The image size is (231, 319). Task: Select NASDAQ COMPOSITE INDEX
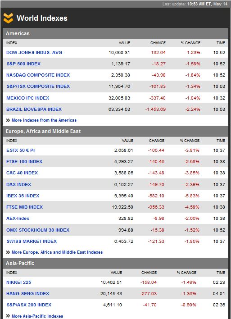point(38,75)
